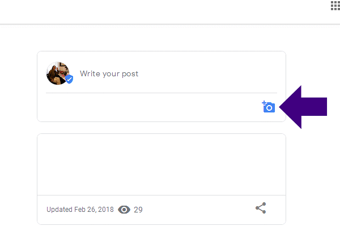The height and width of the screenshot is (226, 340).
Task: Open the profile avatar photo
Action: click(x=57, y=73)
